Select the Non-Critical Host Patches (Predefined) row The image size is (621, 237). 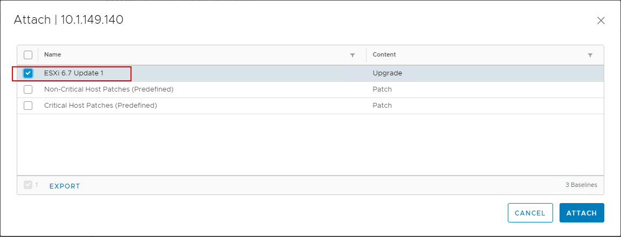tap(310, 89)
